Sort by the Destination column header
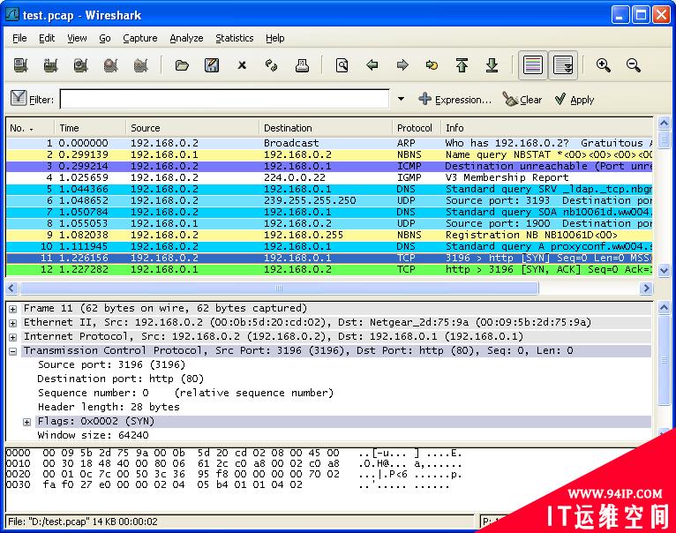Screen dimensions: 676x533 tap(326, 128)
